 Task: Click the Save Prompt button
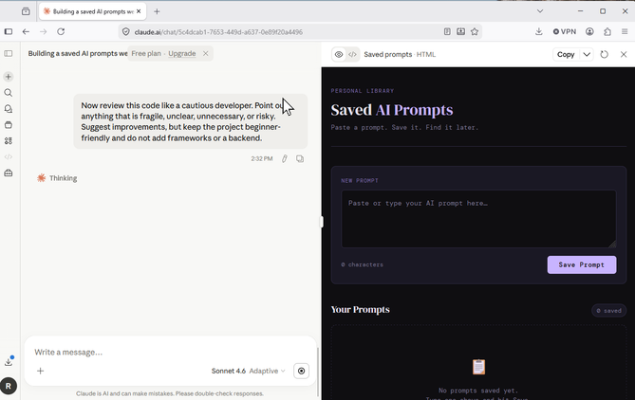coord(582,264)
